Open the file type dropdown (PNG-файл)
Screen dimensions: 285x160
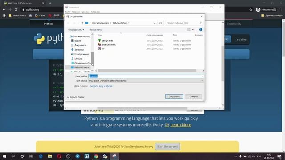click(x=146, y=81)
